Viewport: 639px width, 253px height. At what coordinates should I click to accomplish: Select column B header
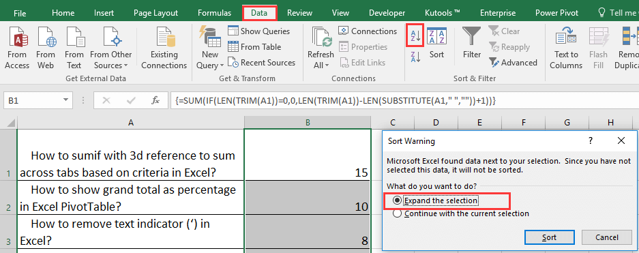tap(308, 122)
